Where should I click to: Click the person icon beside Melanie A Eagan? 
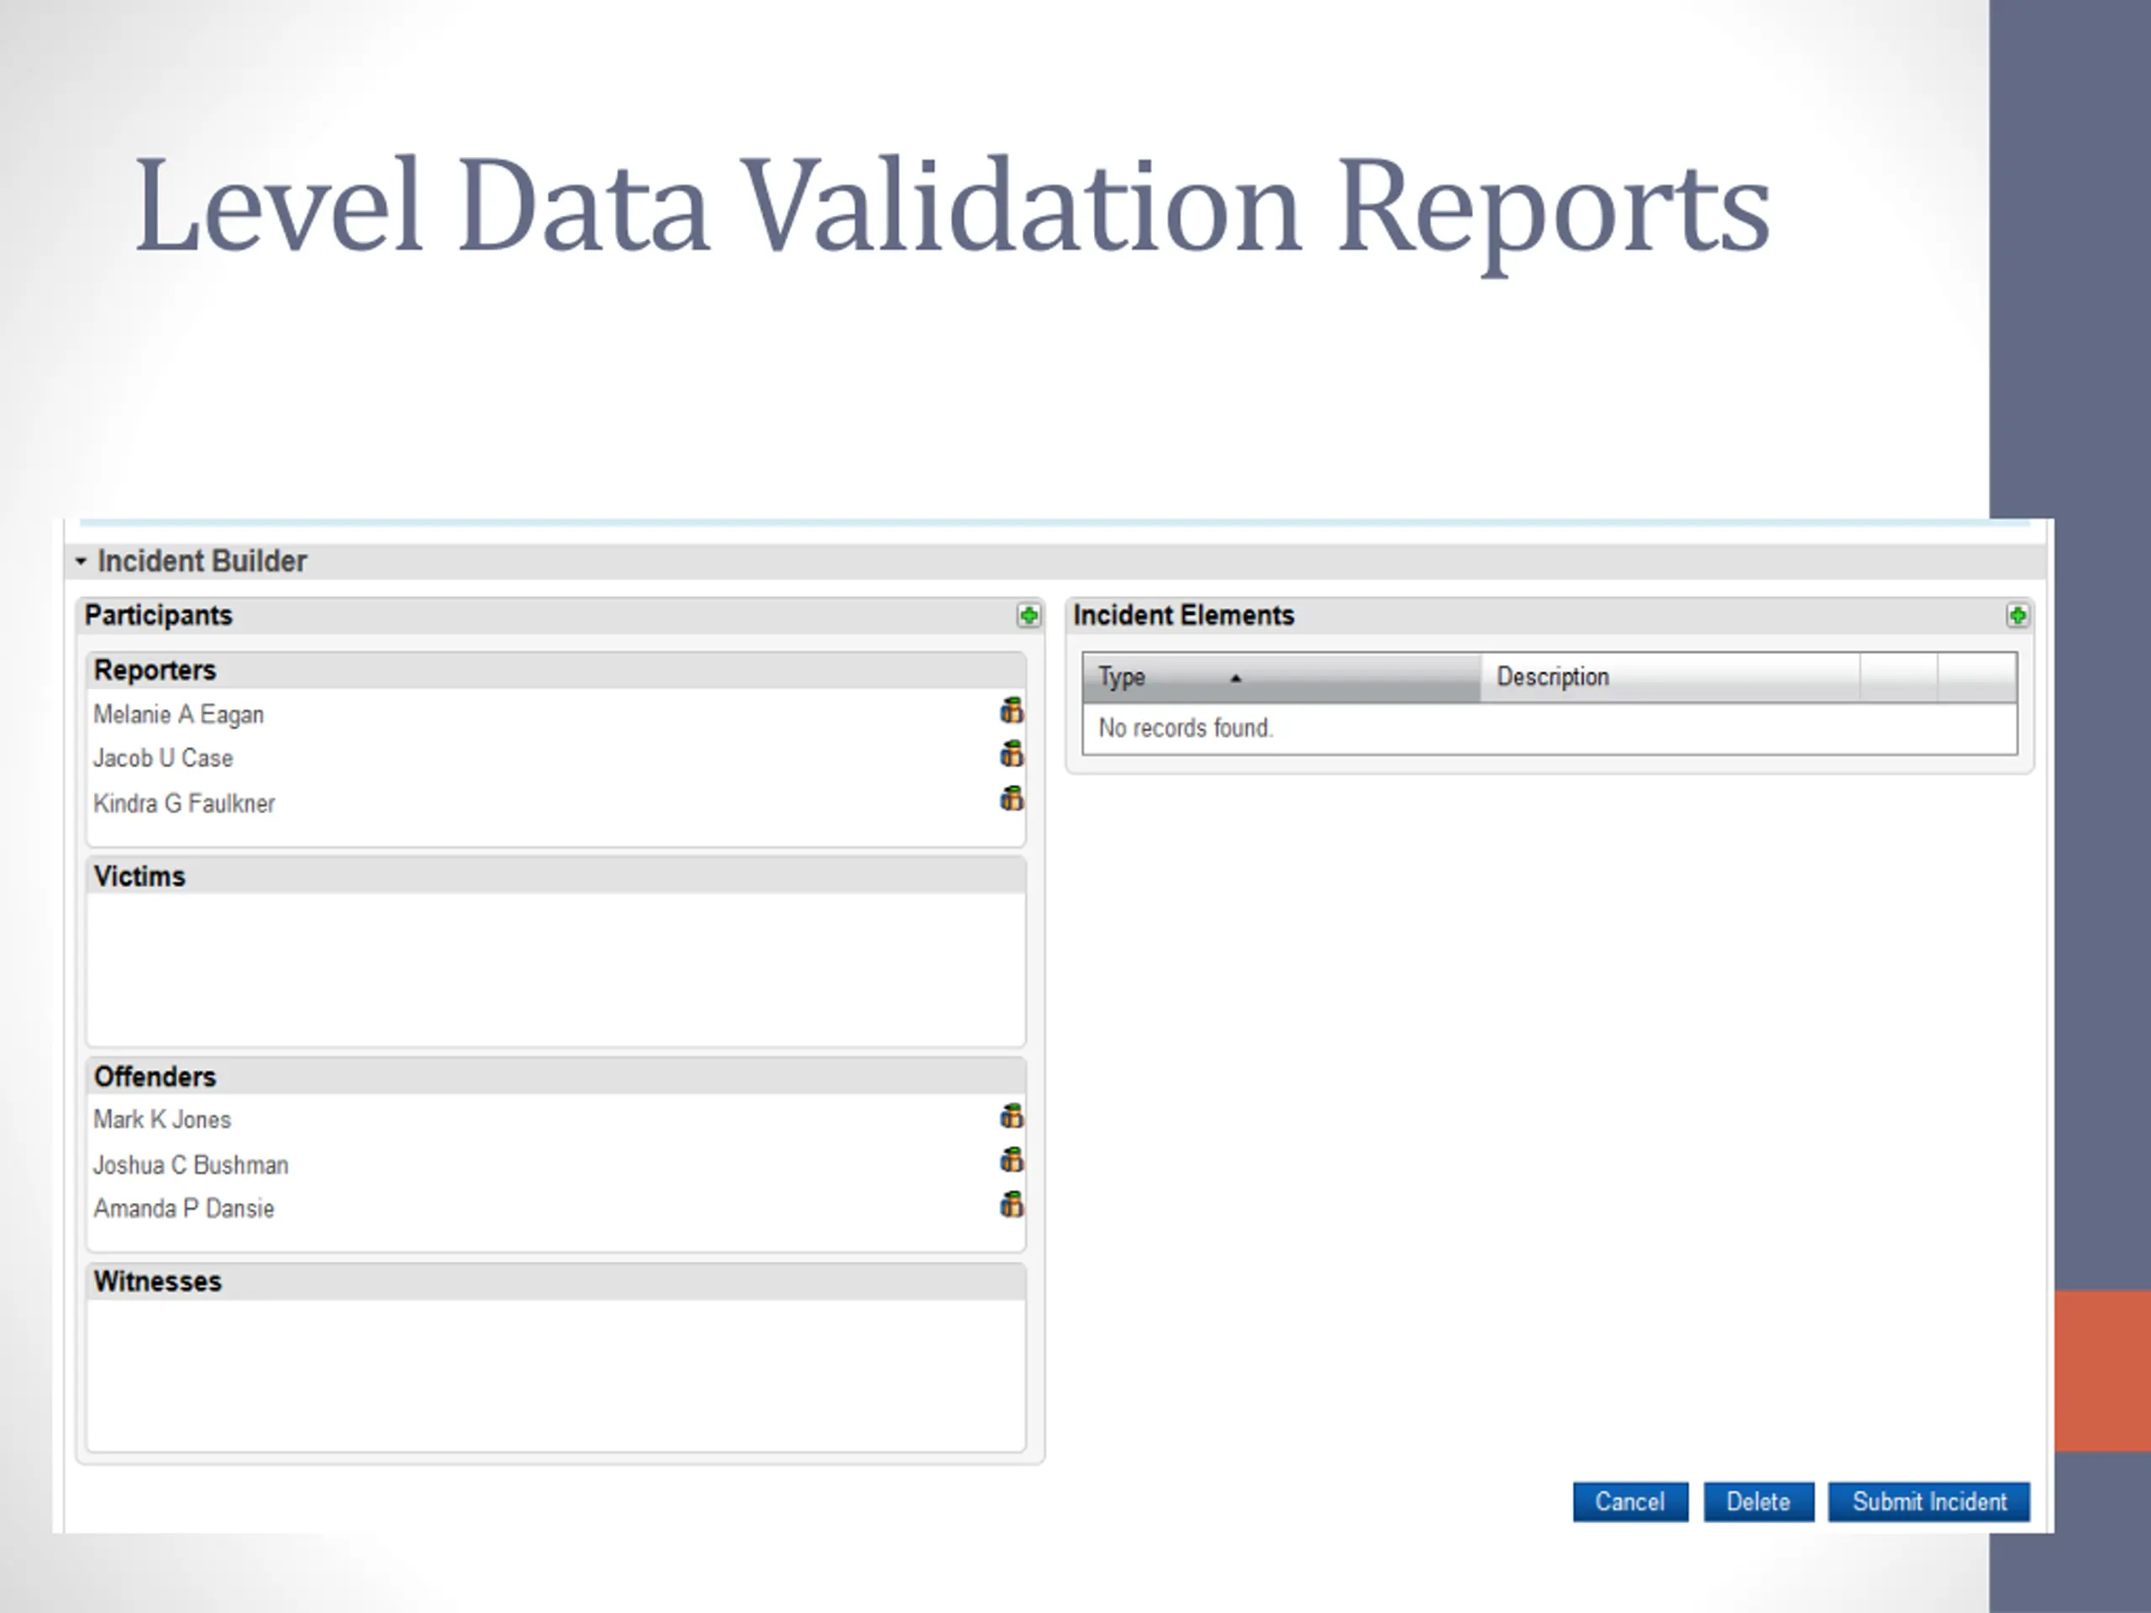[1012, 711]
